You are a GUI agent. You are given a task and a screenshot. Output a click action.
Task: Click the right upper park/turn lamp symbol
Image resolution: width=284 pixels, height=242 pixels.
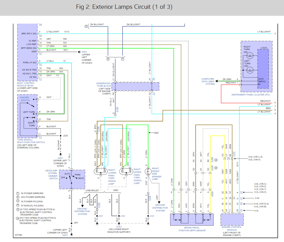click(x=126, y=171)
